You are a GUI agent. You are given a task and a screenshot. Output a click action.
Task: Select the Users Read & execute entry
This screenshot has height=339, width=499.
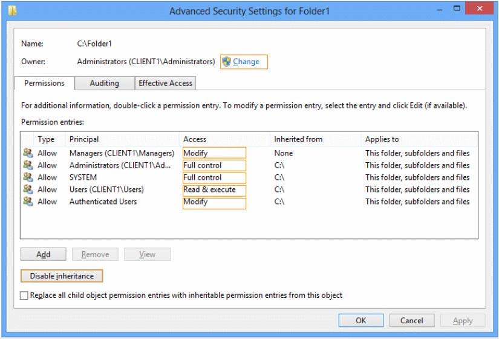(x=250, y=189)
